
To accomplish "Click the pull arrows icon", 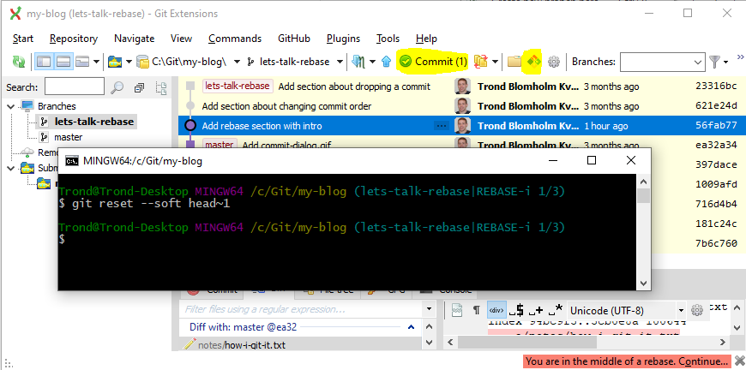I will [358, 62].
